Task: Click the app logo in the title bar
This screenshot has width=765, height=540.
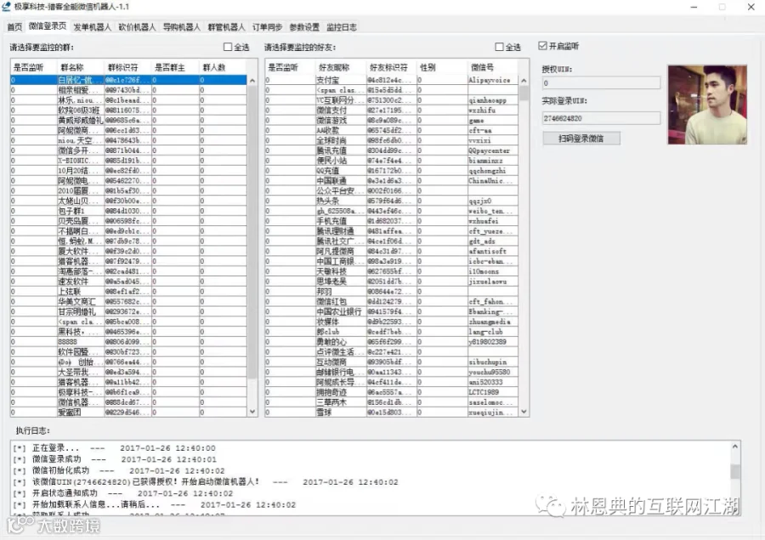Action: coord(6,6)
